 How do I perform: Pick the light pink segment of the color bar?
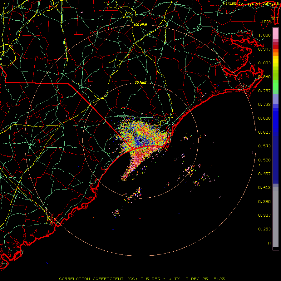pyautogui.click(x=276, y=33)
